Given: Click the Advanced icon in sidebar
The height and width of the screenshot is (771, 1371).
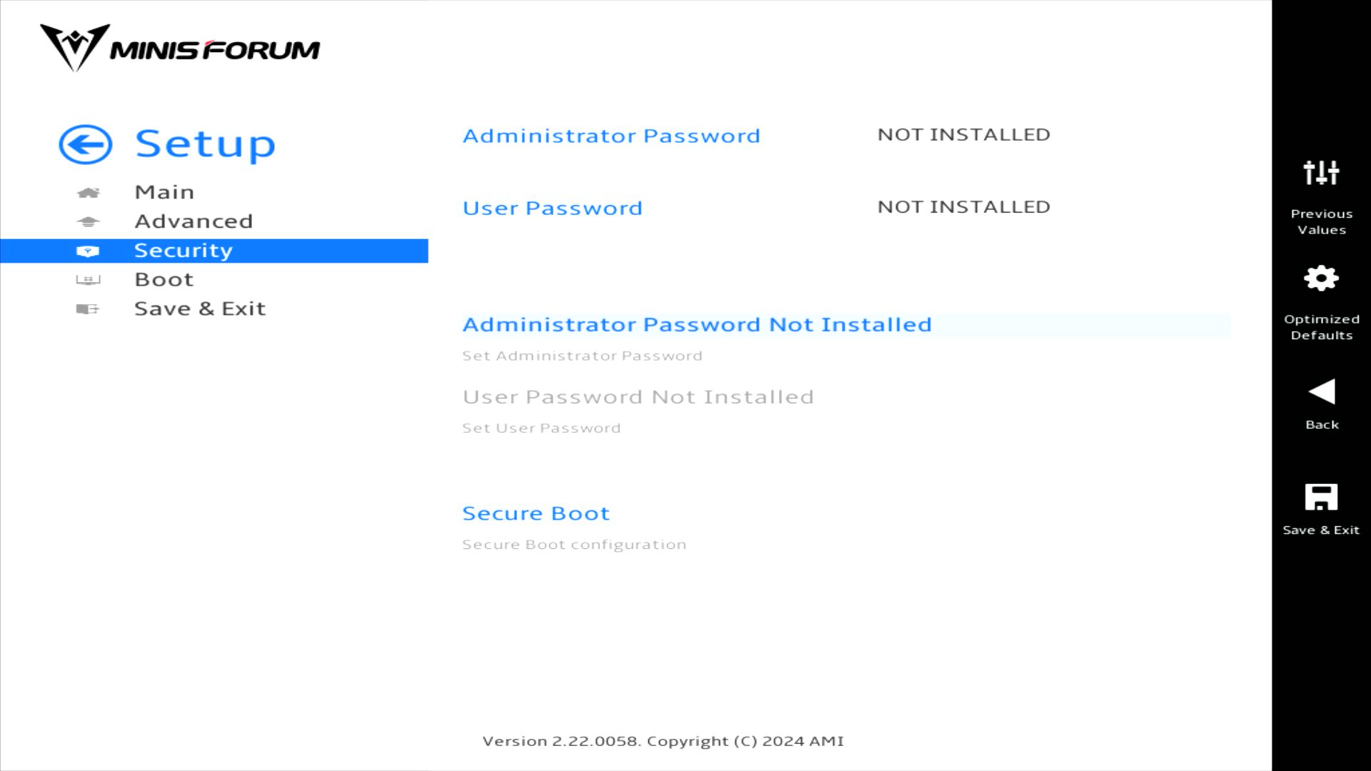Looking at the screenshot, I should coord(88,222).
